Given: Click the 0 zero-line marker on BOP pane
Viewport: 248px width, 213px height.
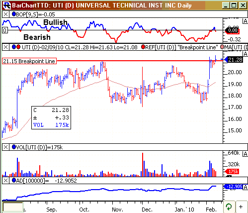Looking at the screenshot, I should click(5, 30).
